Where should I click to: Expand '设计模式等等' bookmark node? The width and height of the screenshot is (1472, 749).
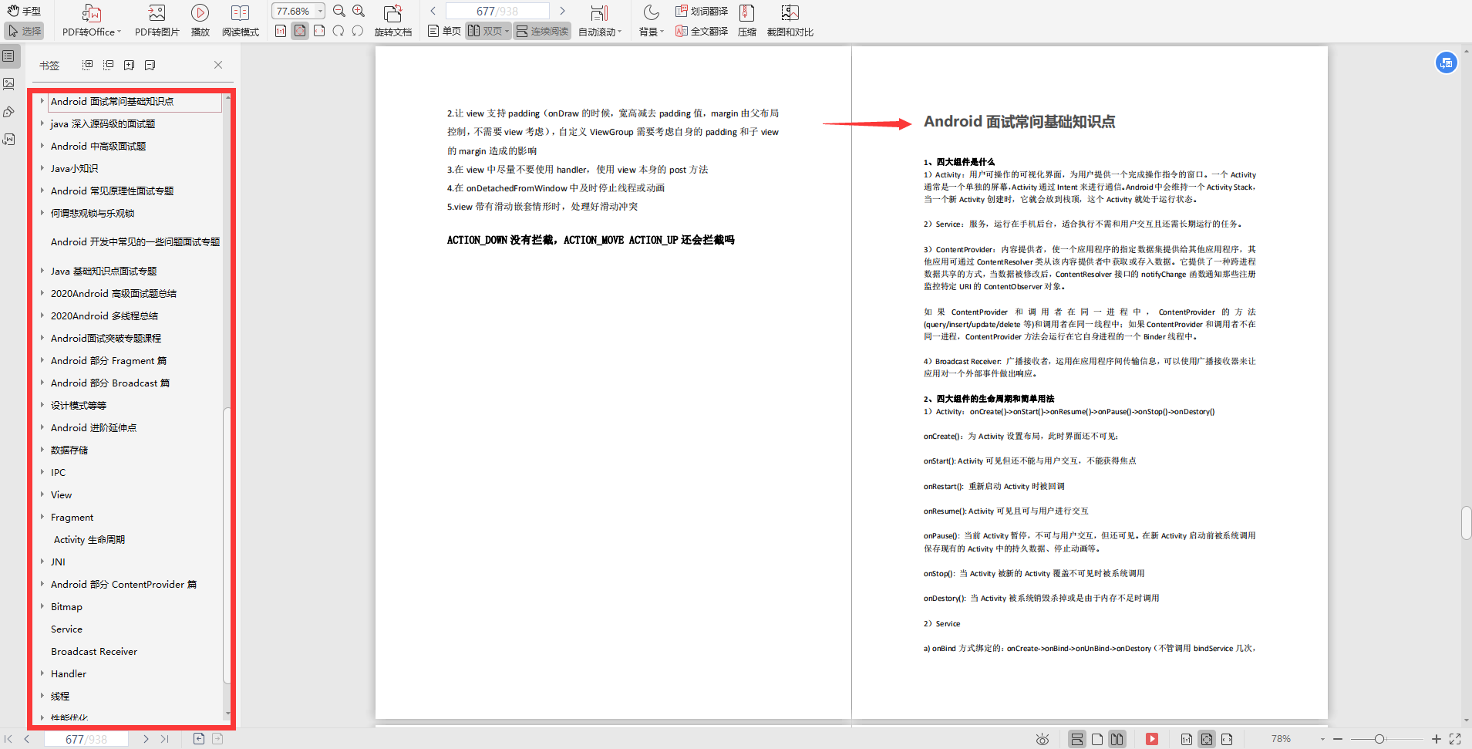(42, 405)
